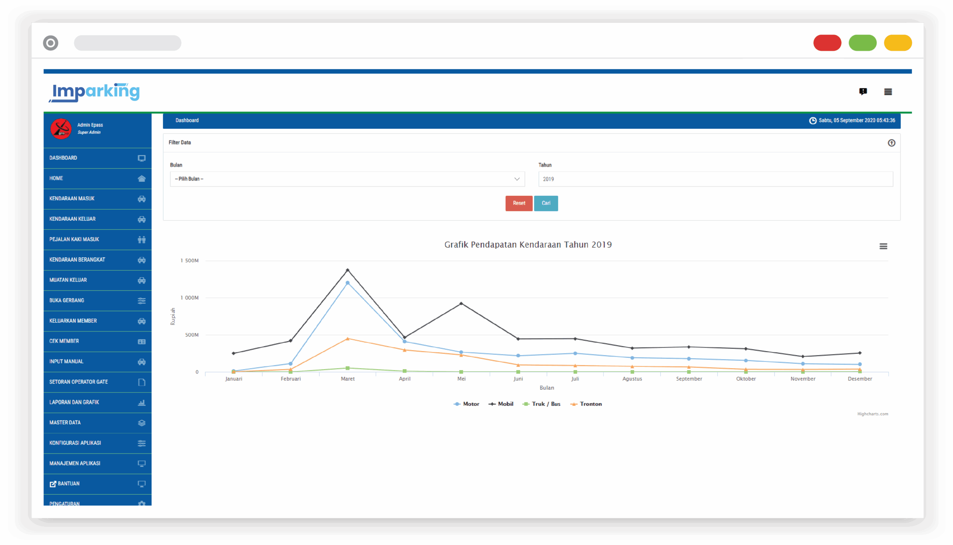
Task: Click the pedestrian icon for Pejalan Kaki Masuk
Action: pyautogui.click(x=141, y=240)
